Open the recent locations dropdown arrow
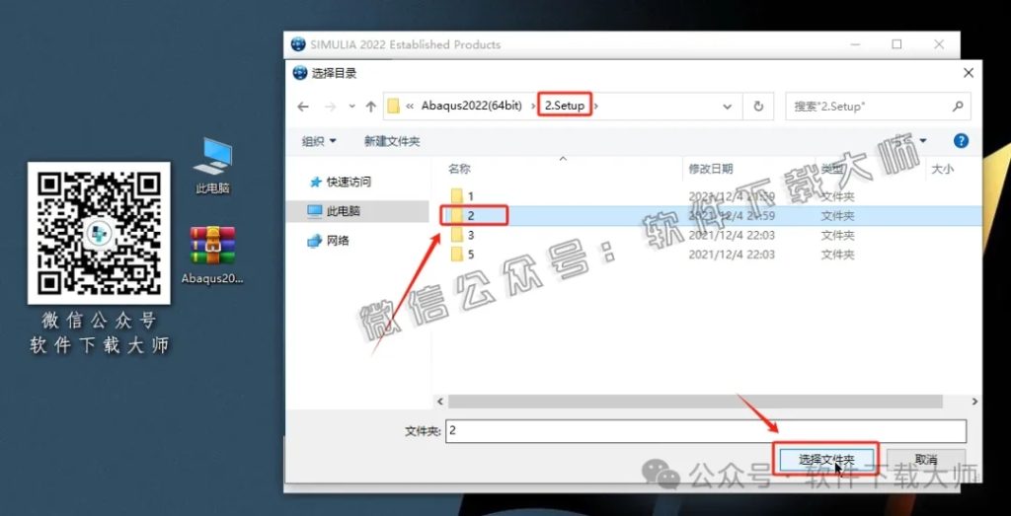This screenshot has height=516, width=1011. [351, 107]
